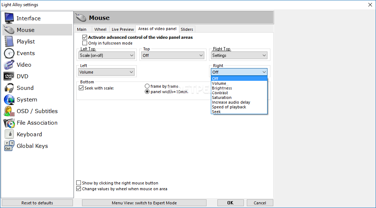The width and height of the screenshot is (376, 208).
Task: Select Sound settings category
Action: 37,88
